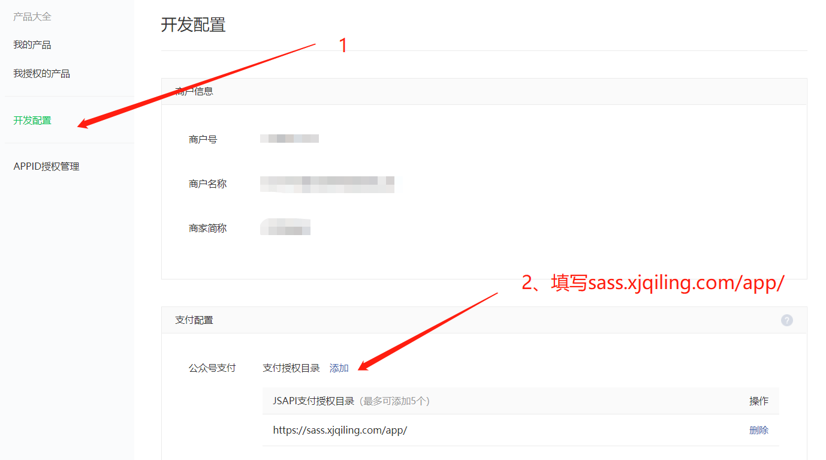Click 添加 link next to 支付授权目录
This screenshot has width=826, height=460.
click(x=339, y=368)
